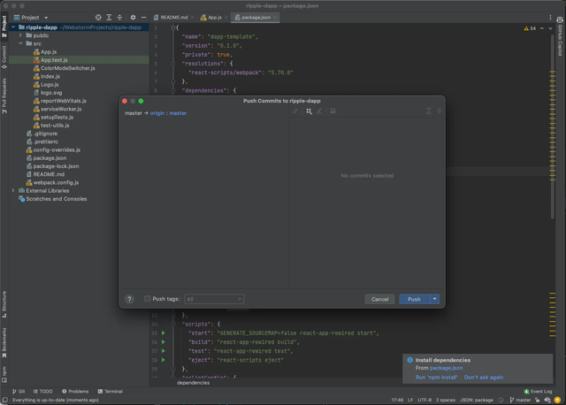Viewport: 566px width, 405px height.
Task: Click the Cancel button
Action: point(379,299)
